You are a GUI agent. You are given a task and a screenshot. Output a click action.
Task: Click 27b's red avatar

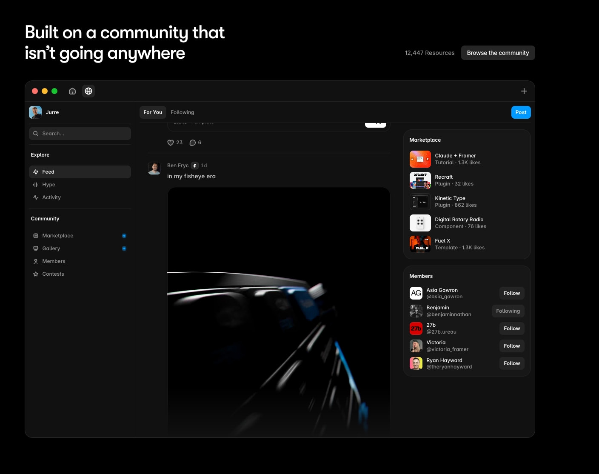pos(416,328)
